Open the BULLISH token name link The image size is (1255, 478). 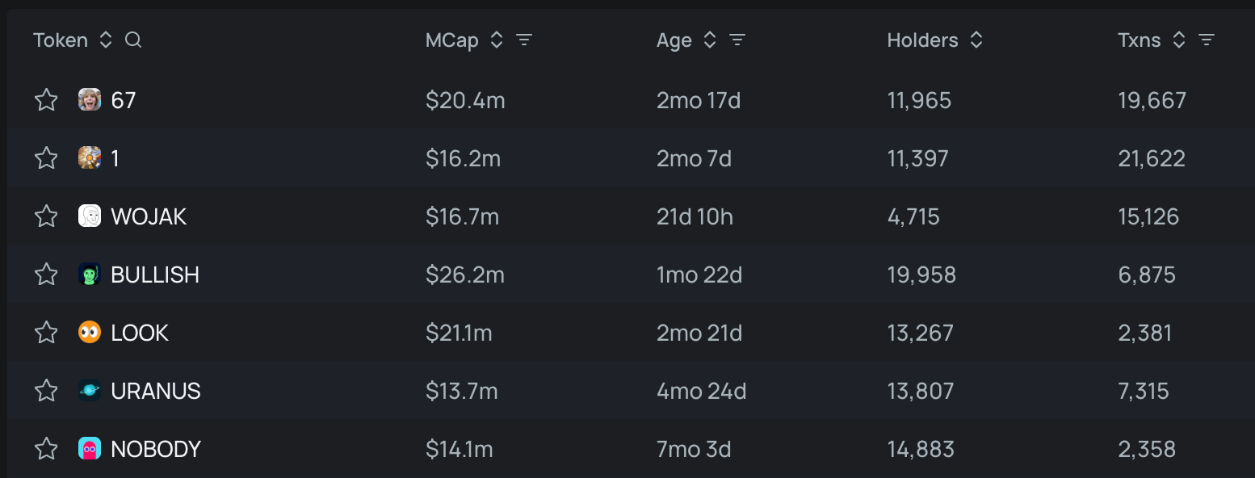point(155,275)
